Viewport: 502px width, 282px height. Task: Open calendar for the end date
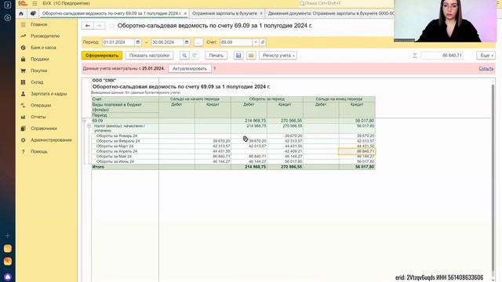(187, 42)
